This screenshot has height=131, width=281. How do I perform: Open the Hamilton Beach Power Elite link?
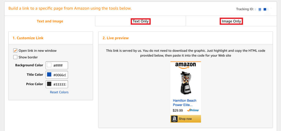pos(185,103)
